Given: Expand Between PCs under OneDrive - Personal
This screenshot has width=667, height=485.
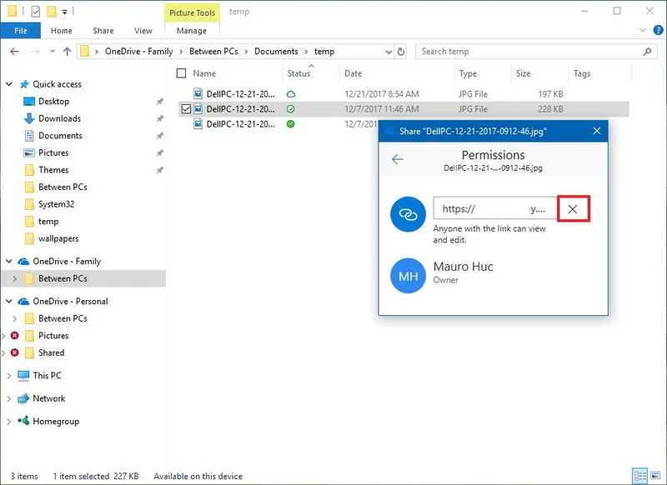Looking at the screenshot, I should (15, 318).
